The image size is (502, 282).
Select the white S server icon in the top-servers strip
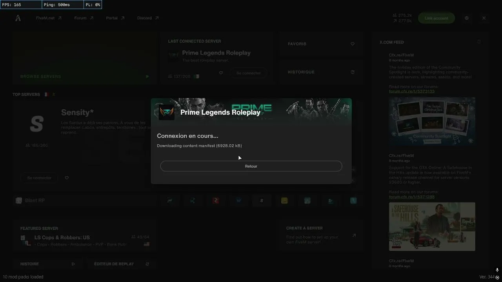click(262, 201)
